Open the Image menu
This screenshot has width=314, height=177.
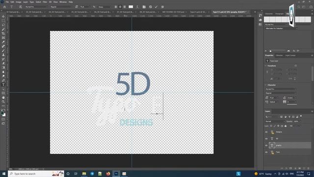[x=19, y=2]
